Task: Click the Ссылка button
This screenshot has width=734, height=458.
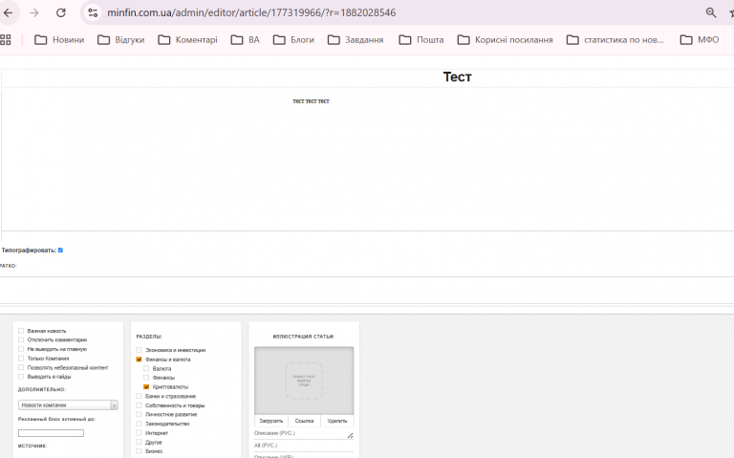Action: tap(304, 421)
